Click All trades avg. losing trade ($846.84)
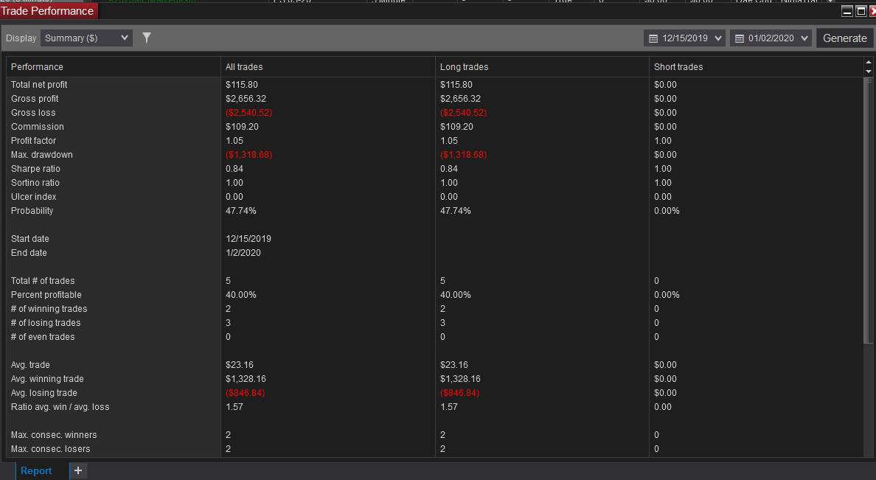 [x=246, y=392]
